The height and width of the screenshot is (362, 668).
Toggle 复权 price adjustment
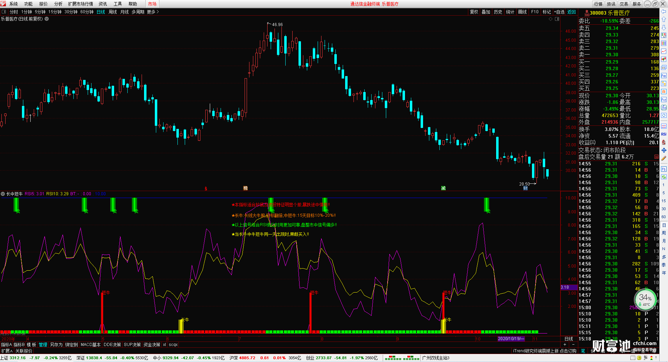[x=474, y=12]
